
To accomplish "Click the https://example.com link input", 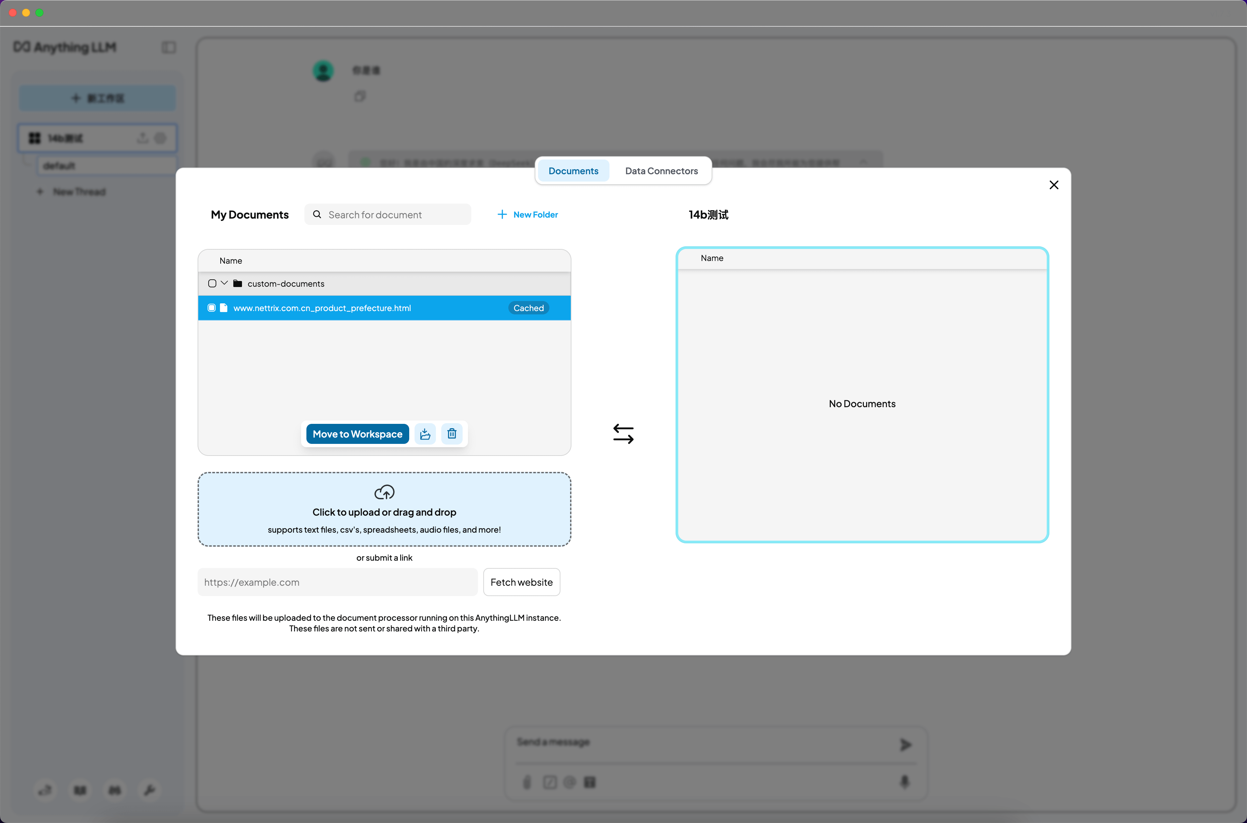I will [337, 582].
